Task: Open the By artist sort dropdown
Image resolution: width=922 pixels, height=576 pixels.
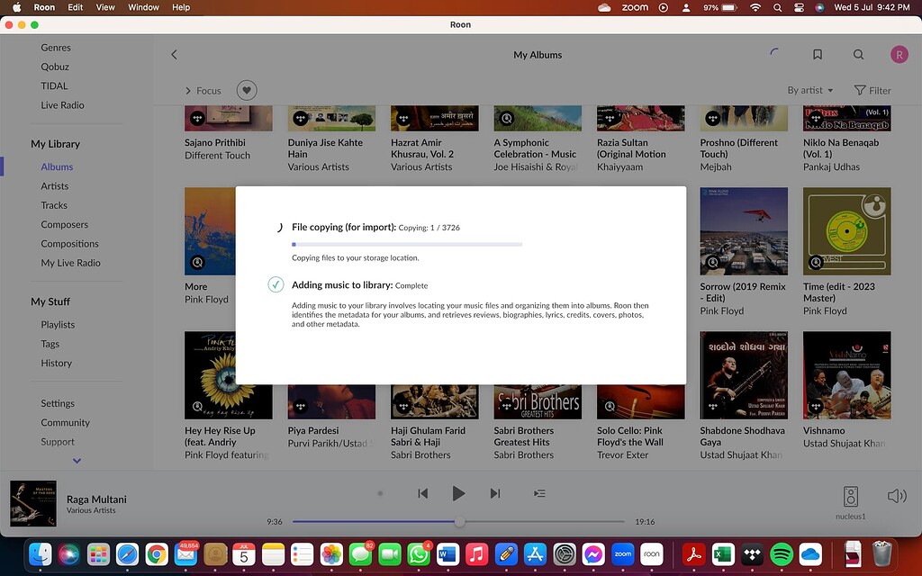Action: pos(809,90)
